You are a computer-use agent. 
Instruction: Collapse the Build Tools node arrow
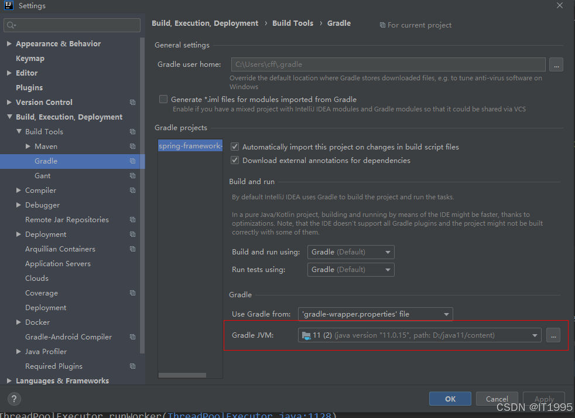click(x=19, y=131)
